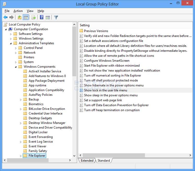The height and width of the screenshot is (171, 195).
Task: Open the Action menu
Action: coord(18,11)
